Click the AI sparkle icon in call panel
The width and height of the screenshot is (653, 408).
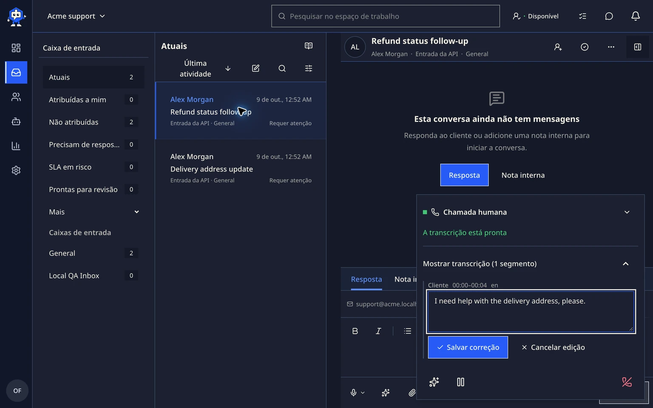tap(434, 382)
